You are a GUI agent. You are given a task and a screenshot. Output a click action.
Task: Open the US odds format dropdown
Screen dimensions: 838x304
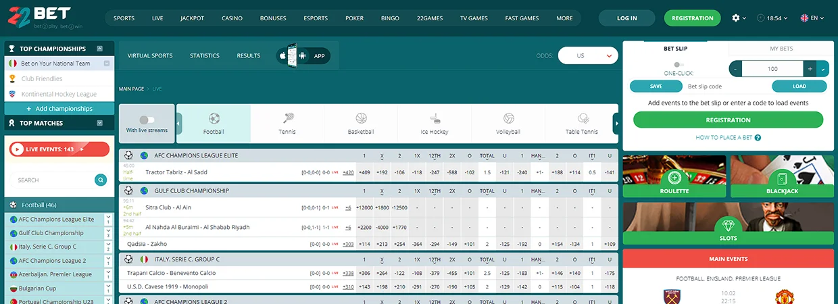(x=588, y=56)
